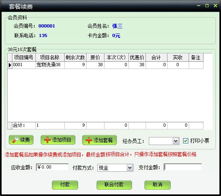Viewport: 221px width, 196px height.
Task: Click the 续费 renew button with brush icon
Action: click(21, 140)
